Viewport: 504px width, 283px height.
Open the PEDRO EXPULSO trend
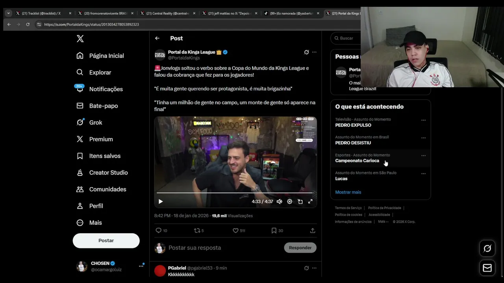tap(353, 125)
